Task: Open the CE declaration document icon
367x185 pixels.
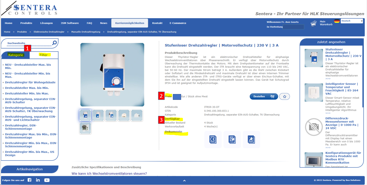Action: [213, 140]
